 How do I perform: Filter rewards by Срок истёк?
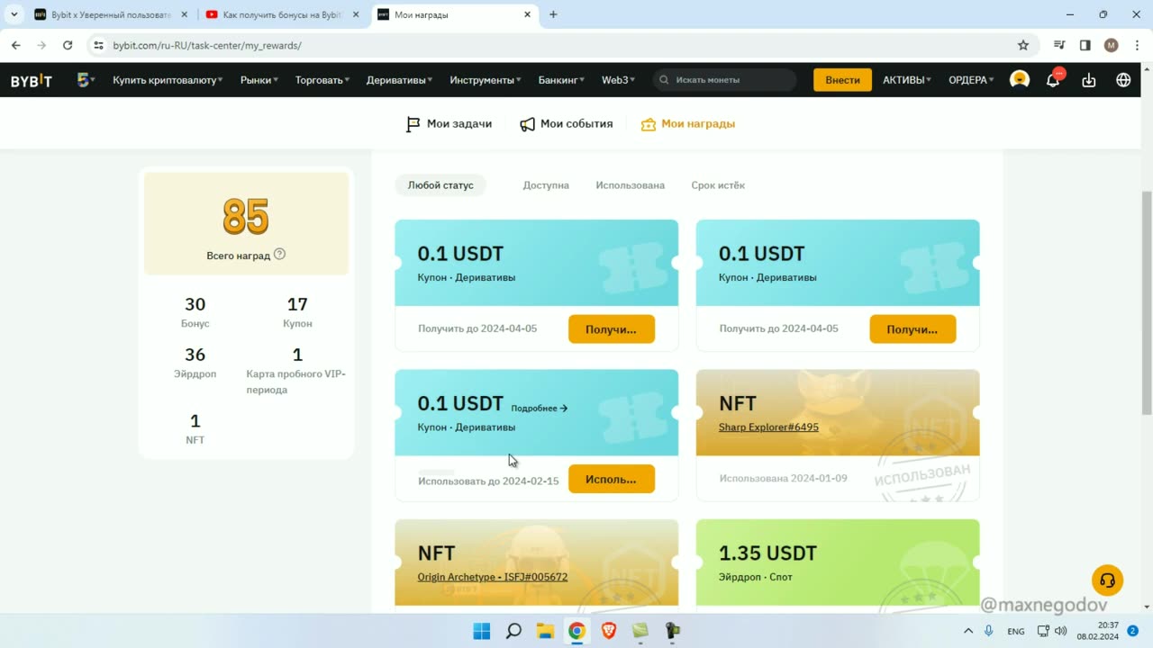(x=718, y=185)
